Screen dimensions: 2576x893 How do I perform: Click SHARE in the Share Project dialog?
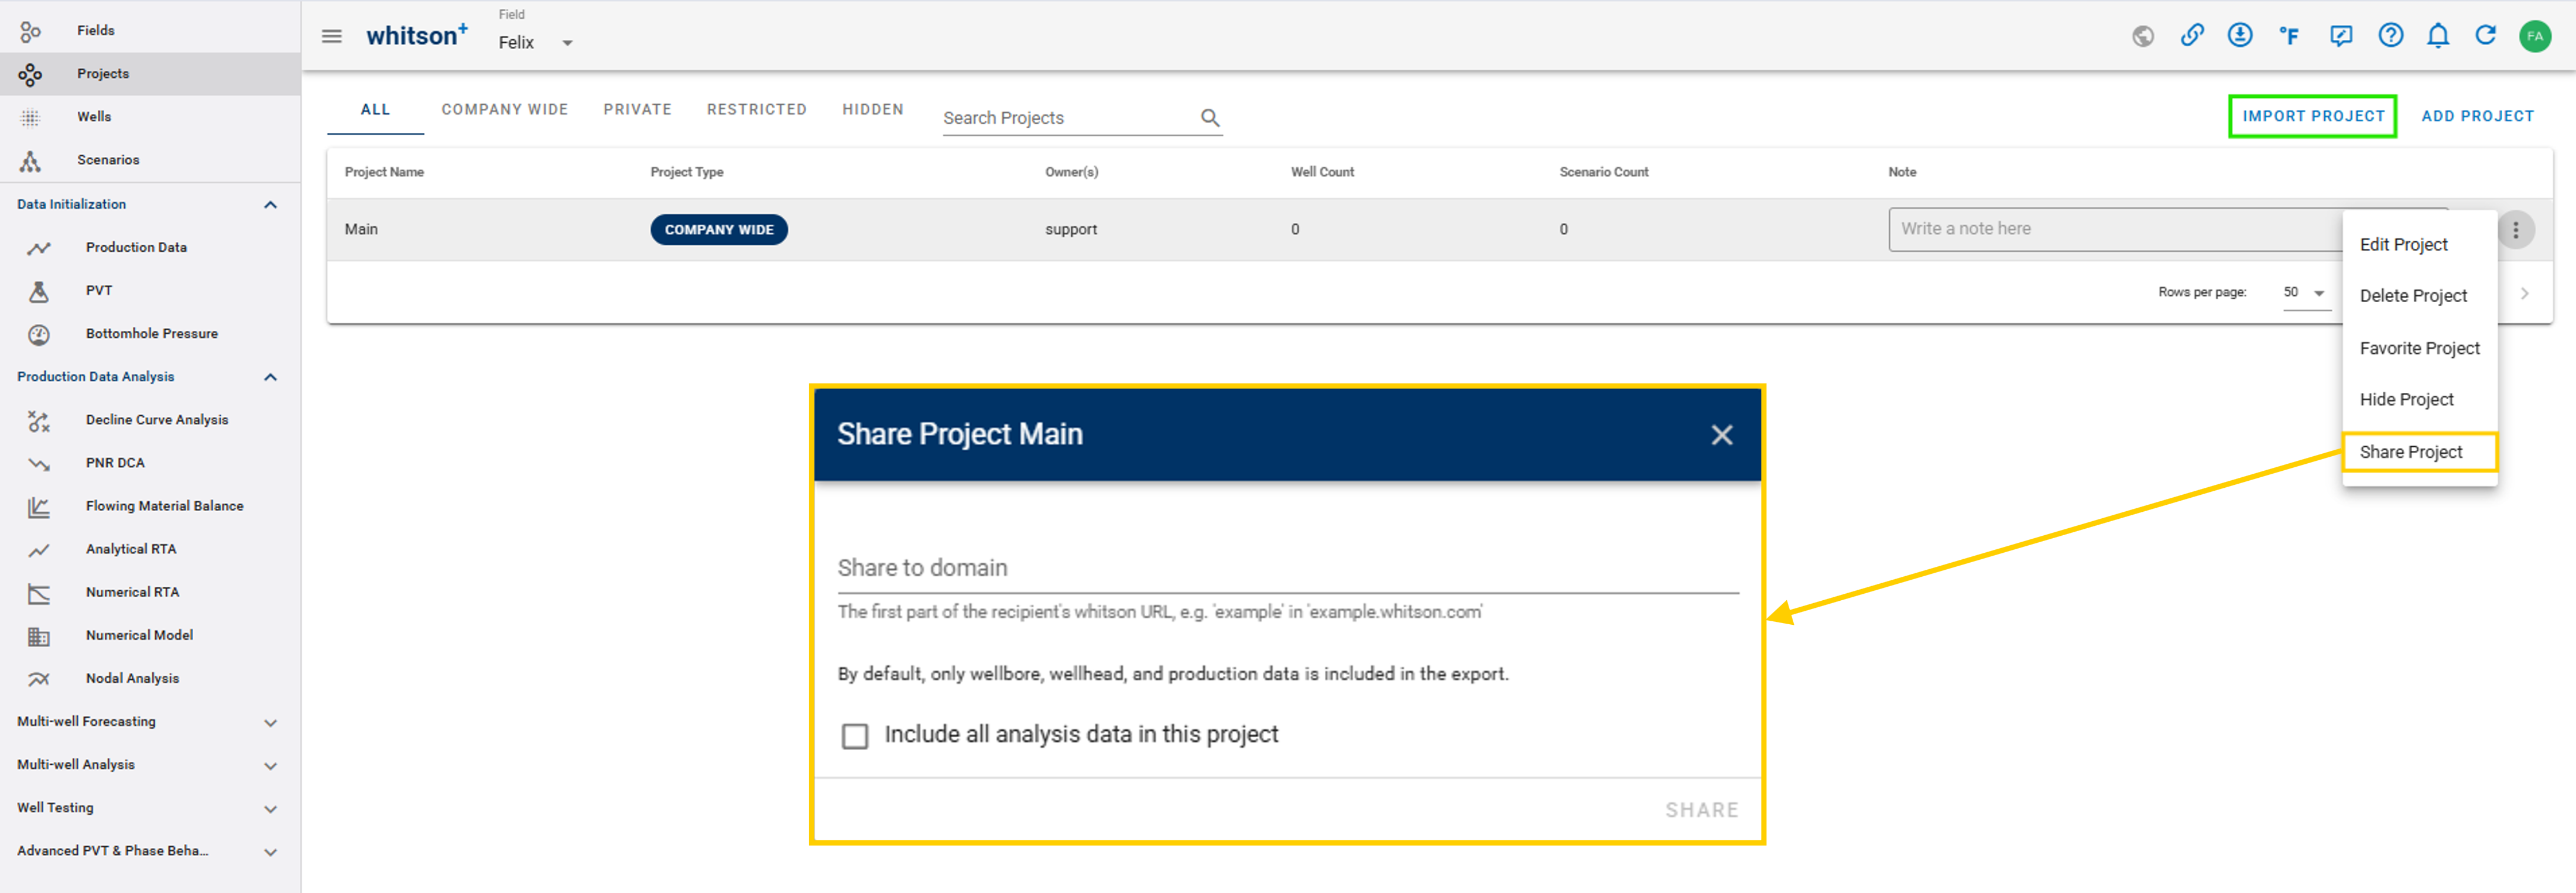click(1701, 810)
